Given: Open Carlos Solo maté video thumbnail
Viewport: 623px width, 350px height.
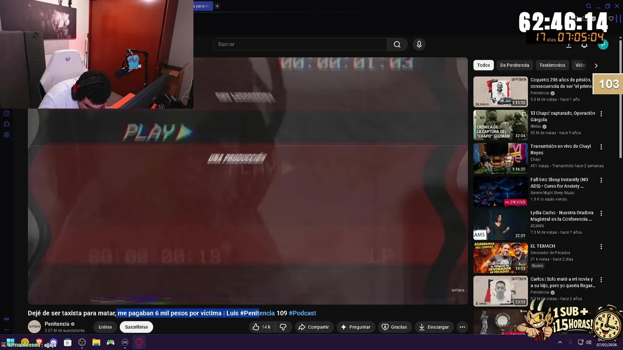Looking at the screenshot, I should coord(500,291).
